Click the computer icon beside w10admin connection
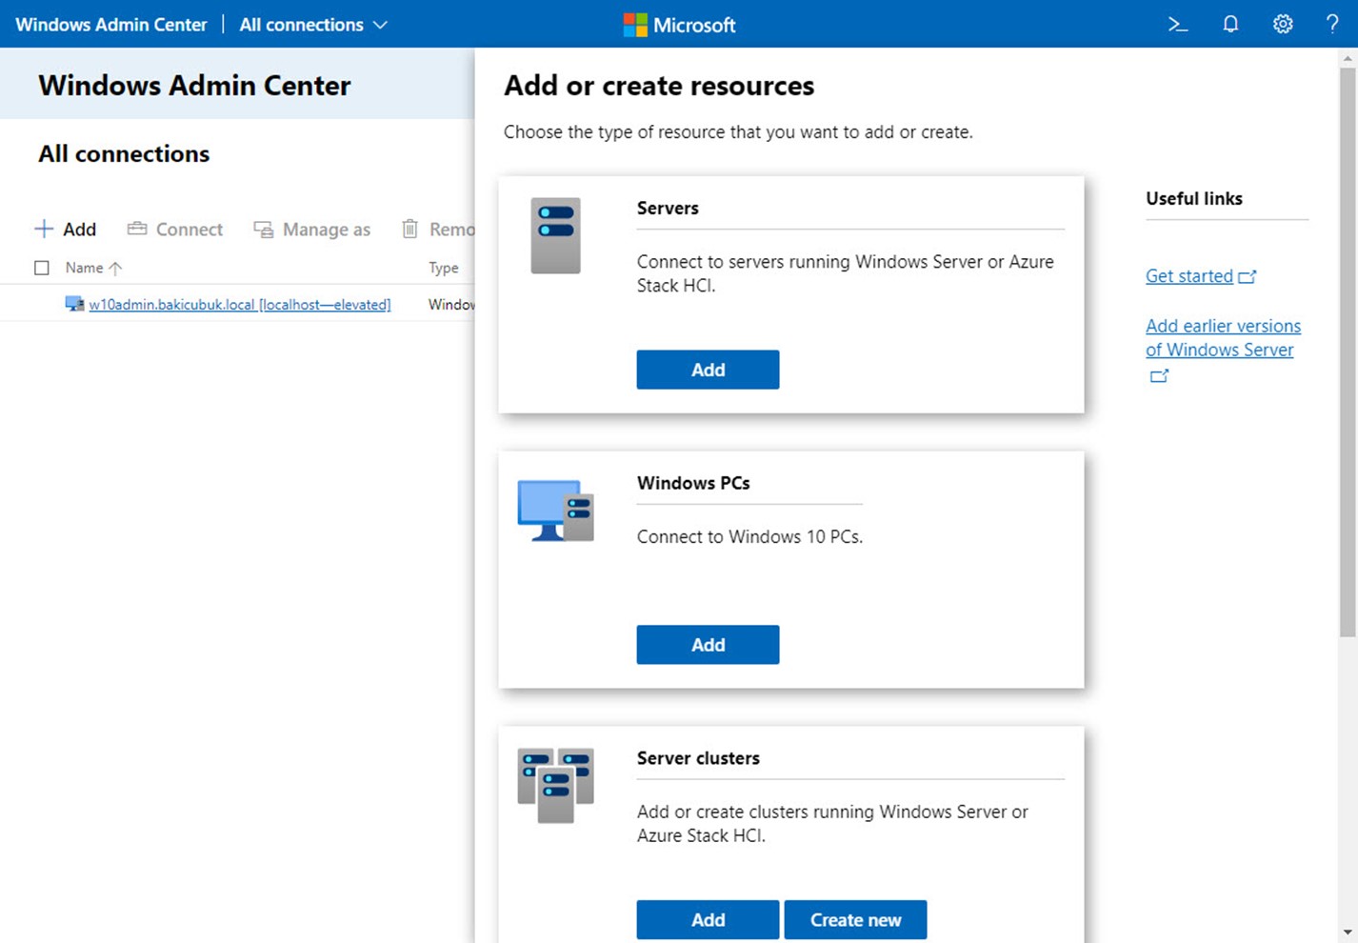The width and height of the screenshot is (1358, 943). coord(74,304)
